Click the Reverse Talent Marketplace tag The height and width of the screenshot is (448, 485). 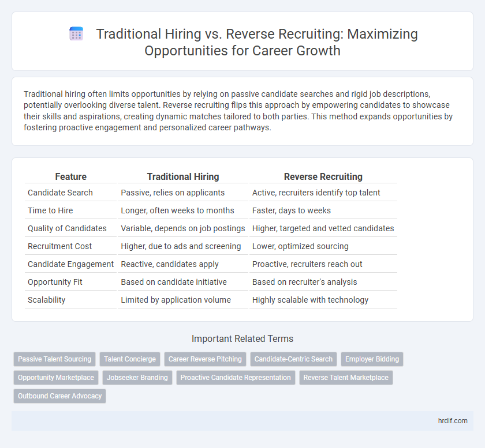346,378
